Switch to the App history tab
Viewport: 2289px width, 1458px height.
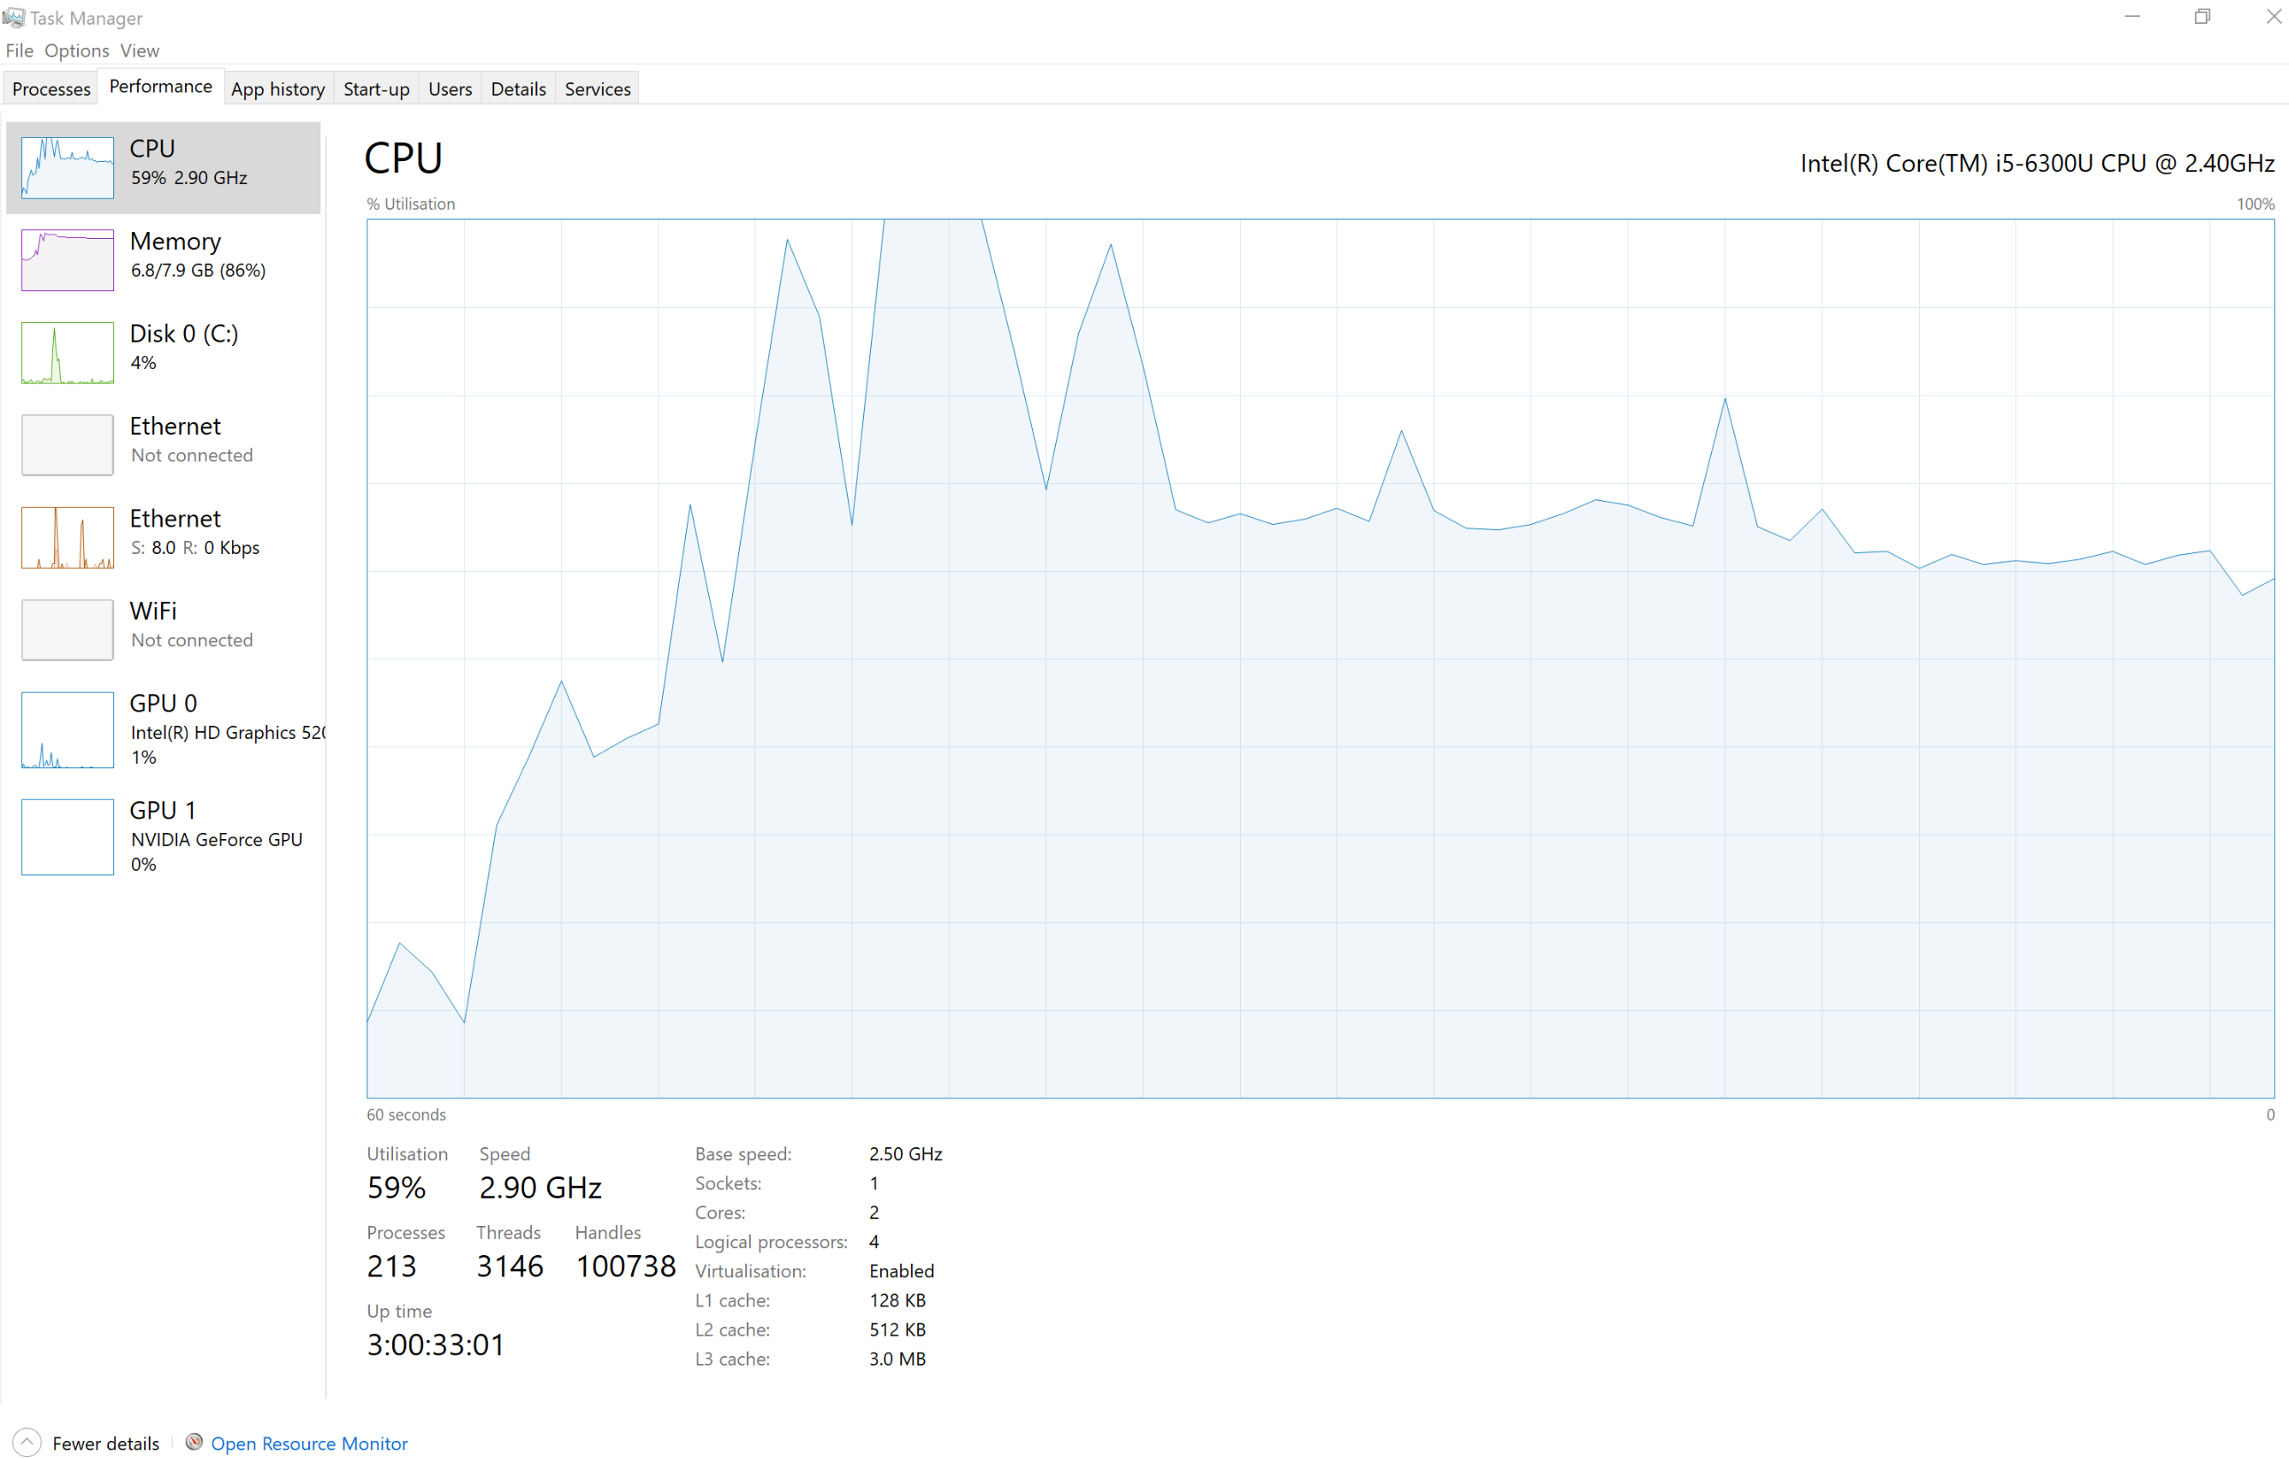coord(274,88)
